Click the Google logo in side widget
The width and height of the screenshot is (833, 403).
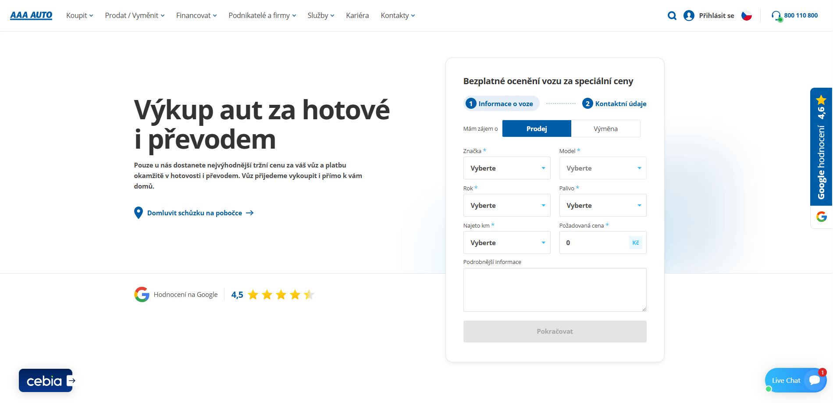(x=821, y=217)
